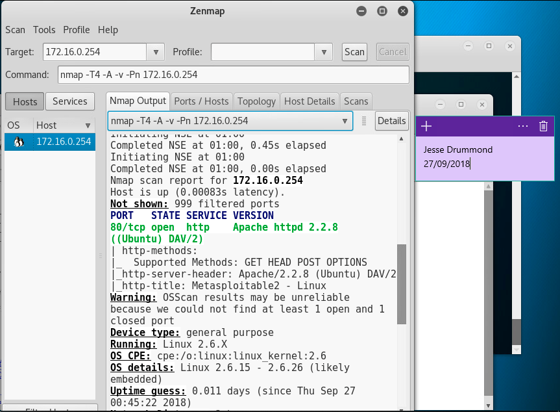This screenshot has height=412, width=560.
Task: Switch to the Scans tab
Action: [356, 101]
